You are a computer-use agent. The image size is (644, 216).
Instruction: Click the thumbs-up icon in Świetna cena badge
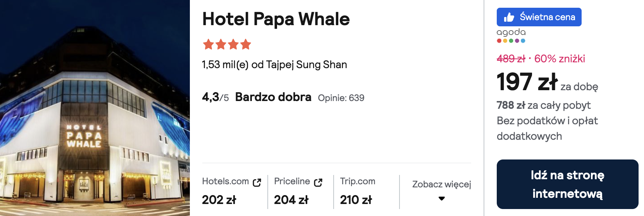point(509,17)
